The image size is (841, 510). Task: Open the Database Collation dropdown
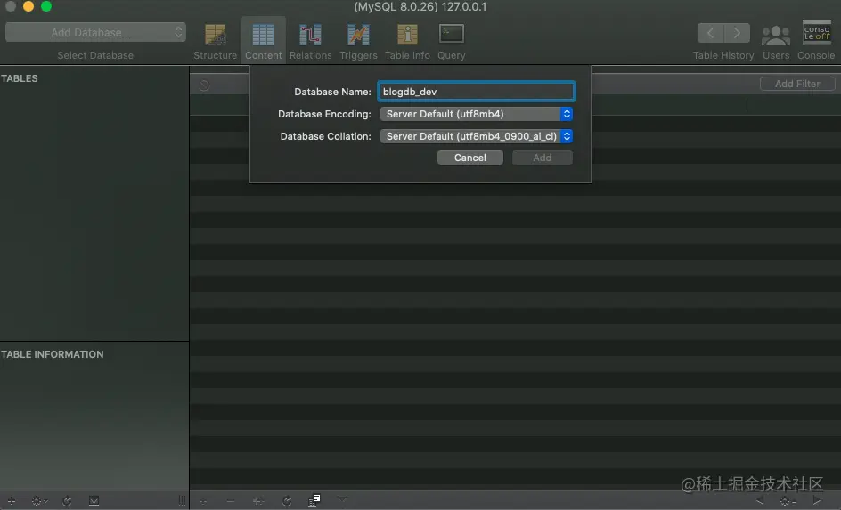[x=477, y=136]
